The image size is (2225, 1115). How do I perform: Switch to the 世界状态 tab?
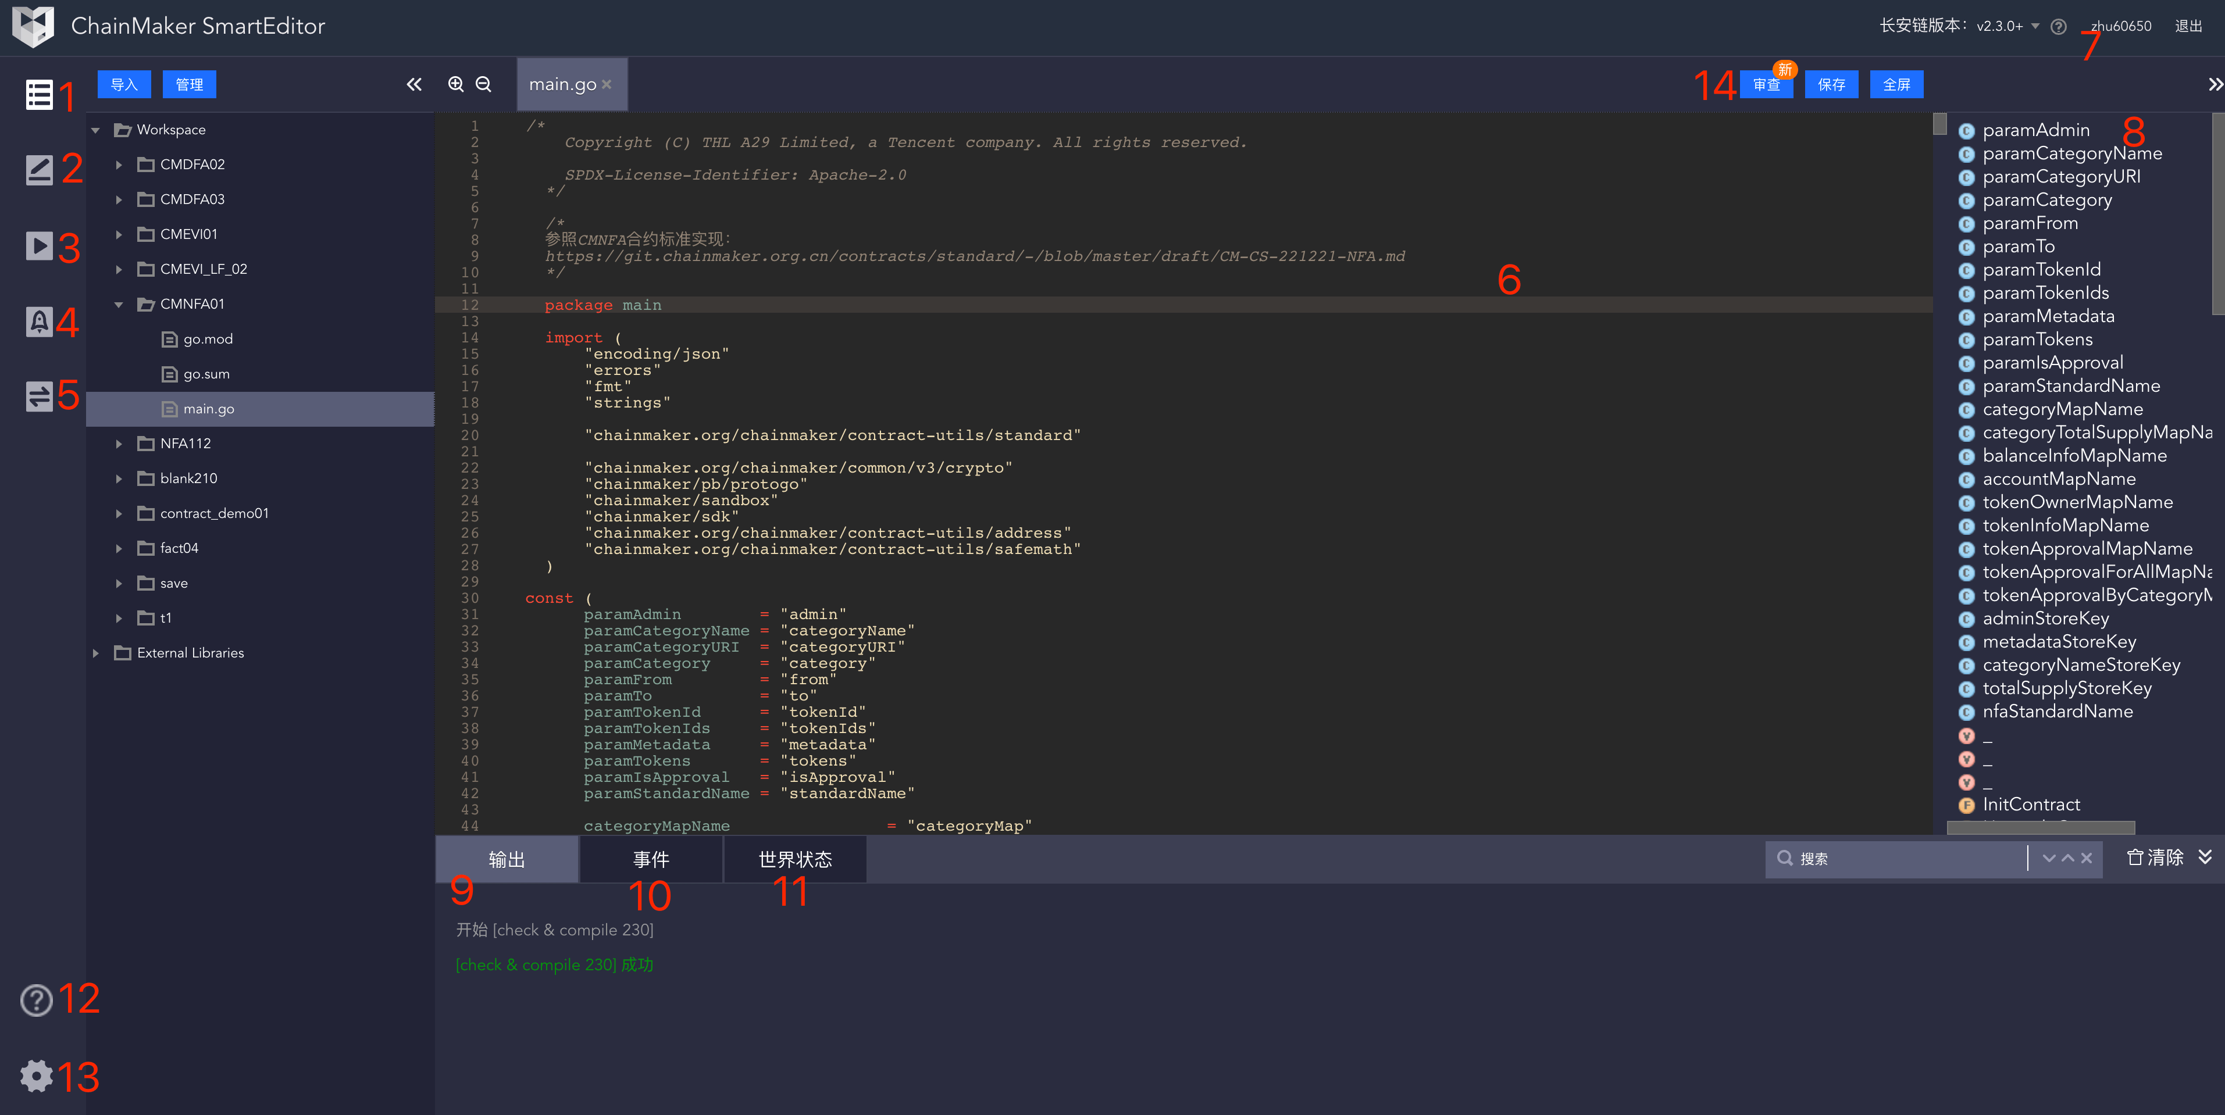(794, 859)
